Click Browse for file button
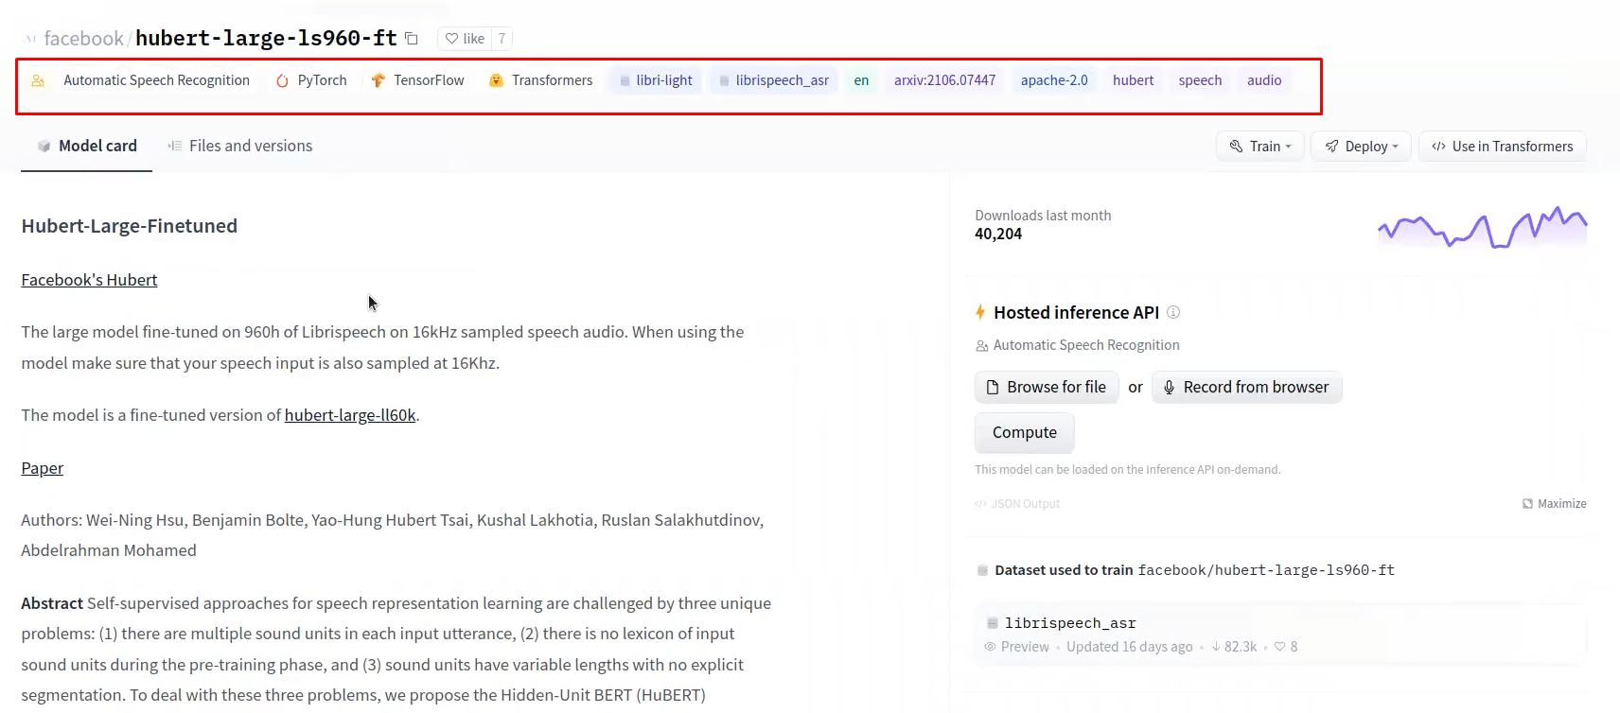Screen dimensions: 1620x713 (x=1047, y=387)
